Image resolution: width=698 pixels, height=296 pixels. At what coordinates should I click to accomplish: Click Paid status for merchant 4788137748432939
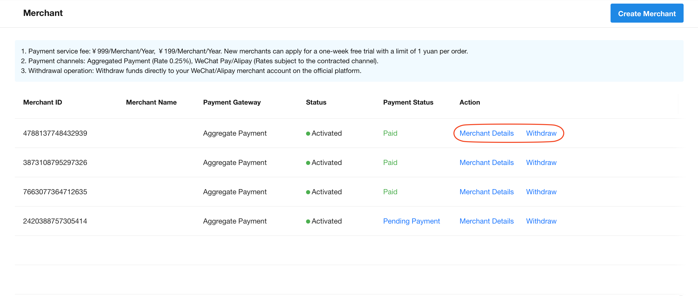(390, 133)
